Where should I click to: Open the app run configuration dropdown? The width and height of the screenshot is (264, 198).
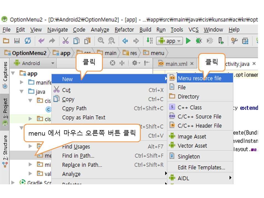pos(169,41)
